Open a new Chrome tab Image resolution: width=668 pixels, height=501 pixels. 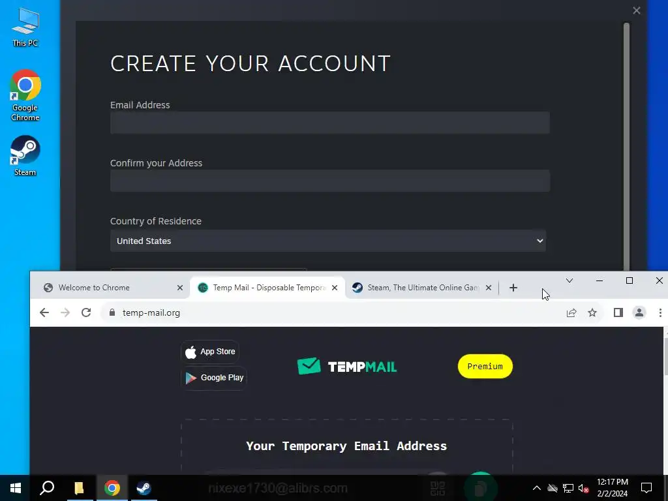[513, 288]
